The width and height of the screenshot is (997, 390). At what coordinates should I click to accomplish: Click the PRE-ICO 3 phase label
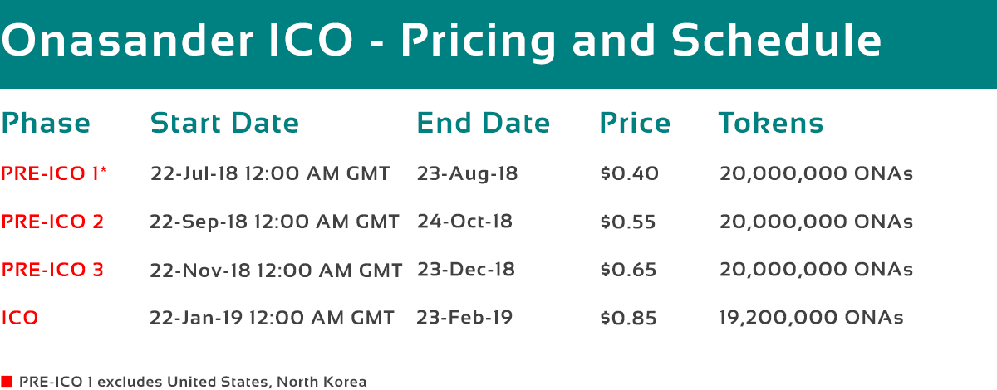click(x=52, y=270)
